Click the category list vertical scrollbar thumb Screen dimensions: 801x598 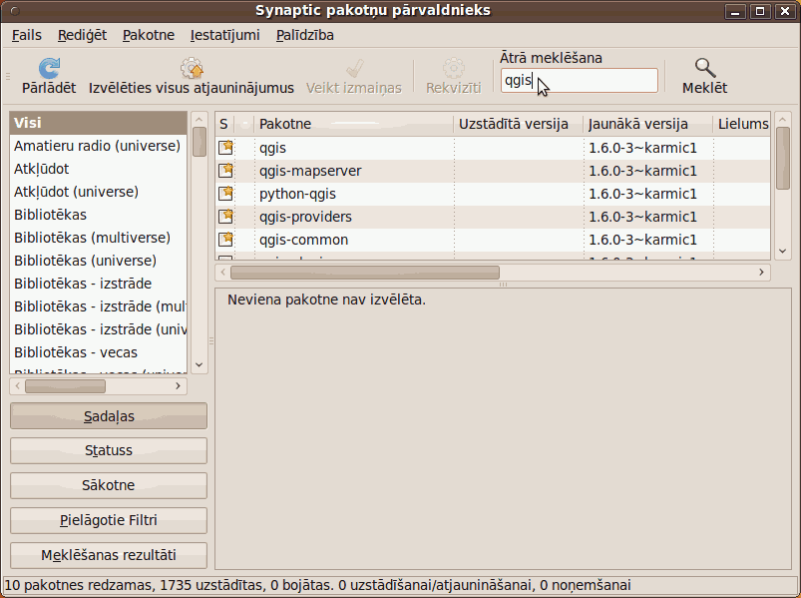(200, 142)
